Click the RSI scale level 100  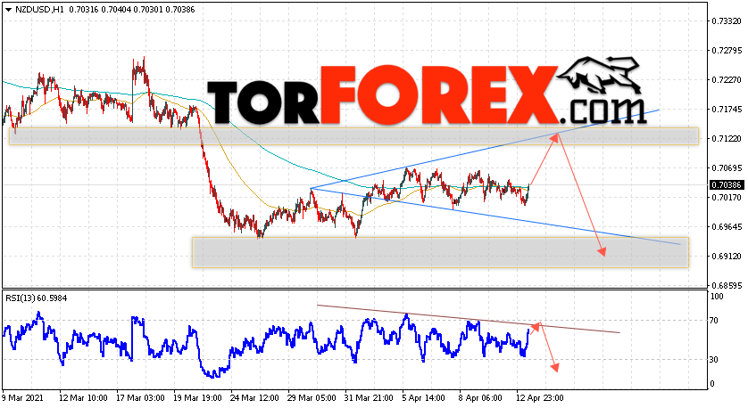tap(717, 297)
